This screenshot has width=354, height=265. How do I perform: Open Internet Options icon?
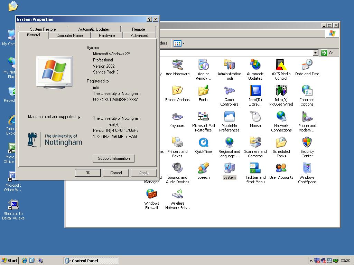pos(307,96)
